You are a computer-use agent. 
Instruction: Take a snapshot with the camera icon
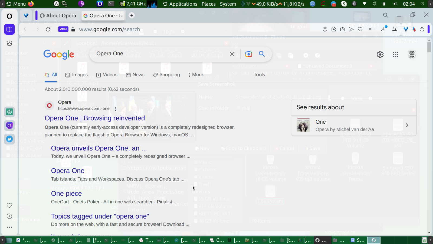(x=343, y=29)
